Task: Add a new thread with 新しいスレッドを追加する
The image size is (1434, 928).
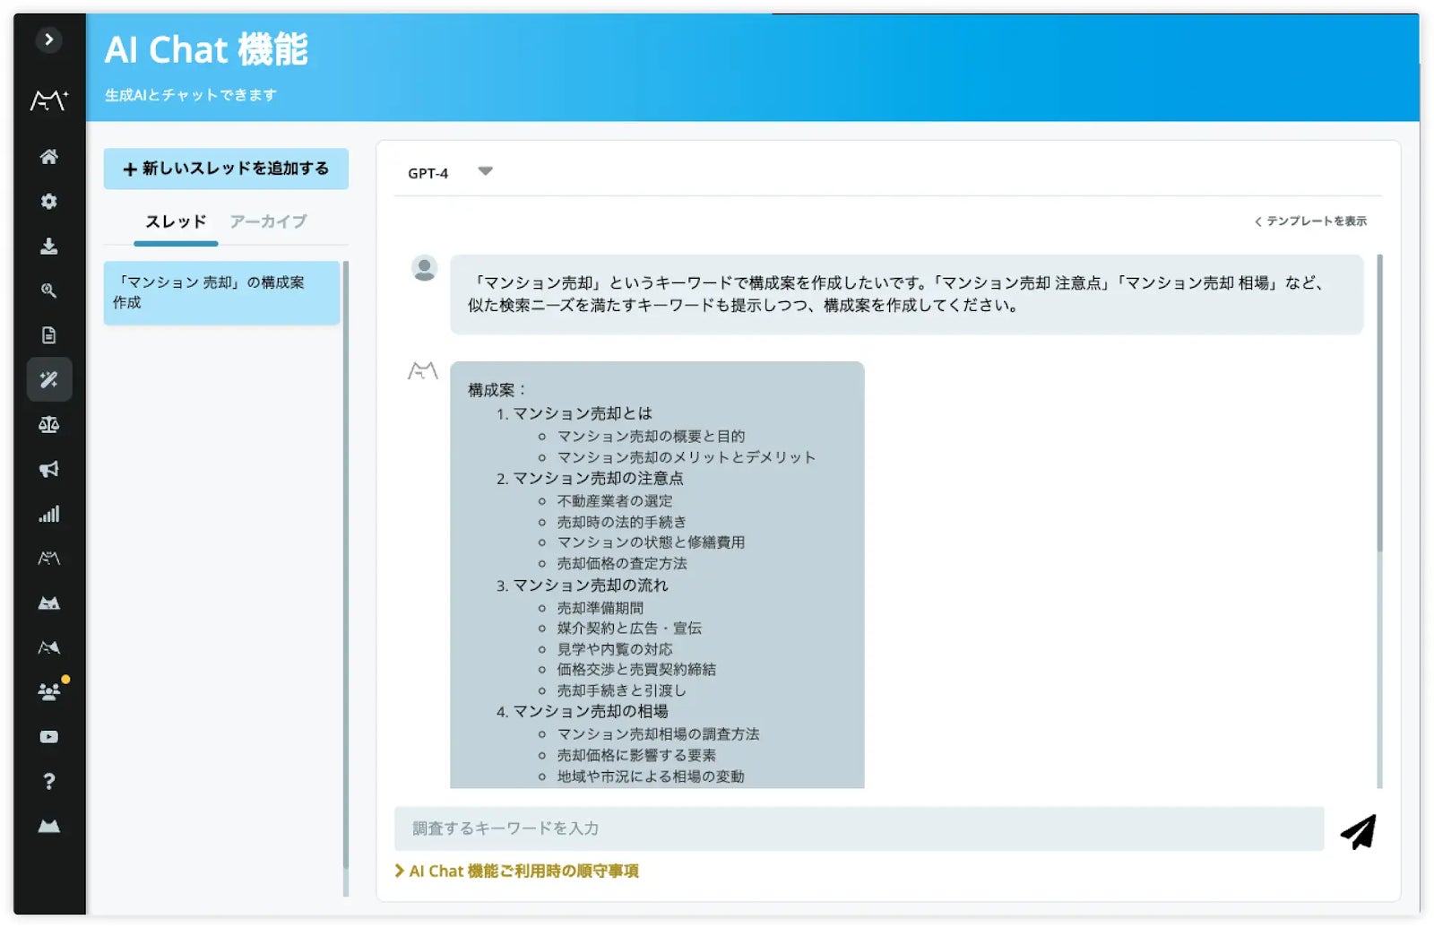Action: pos(226,169)
